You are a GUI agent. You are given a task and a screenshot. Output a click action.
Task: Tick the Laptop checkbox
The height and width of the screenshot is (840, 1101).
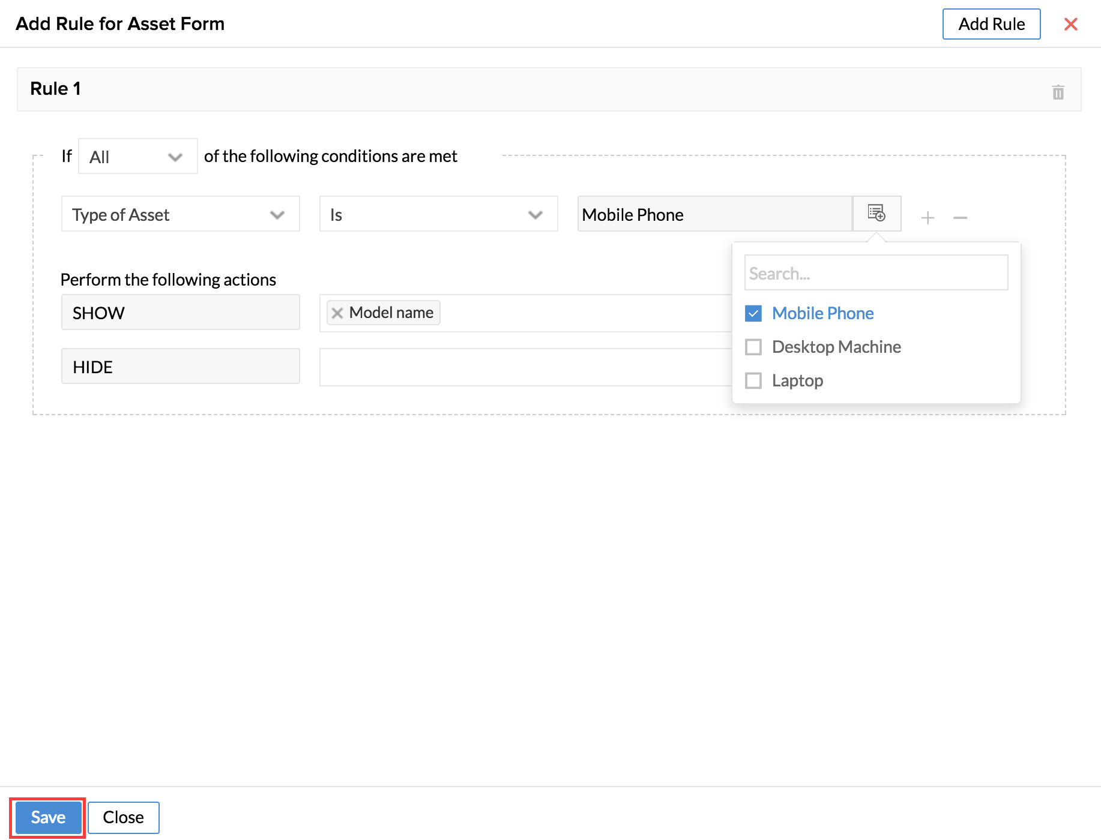(x=753, y=380)
